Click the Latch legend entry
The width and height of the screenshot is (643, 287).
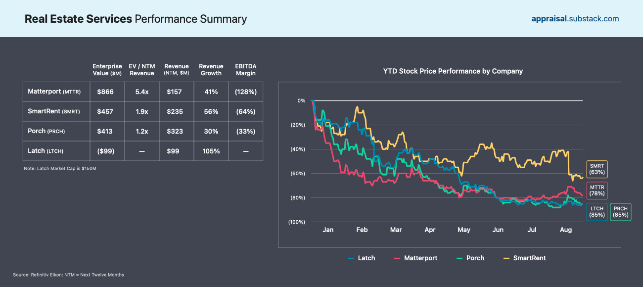coord(362,258)
